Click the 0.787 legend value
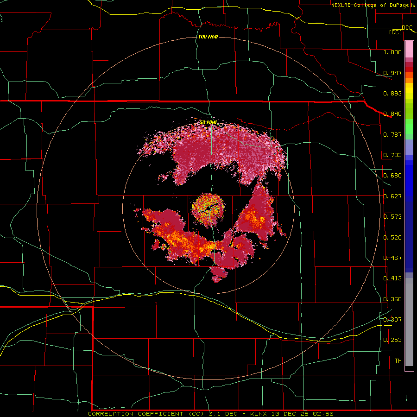The image size is (417, 417). (392, 134)
